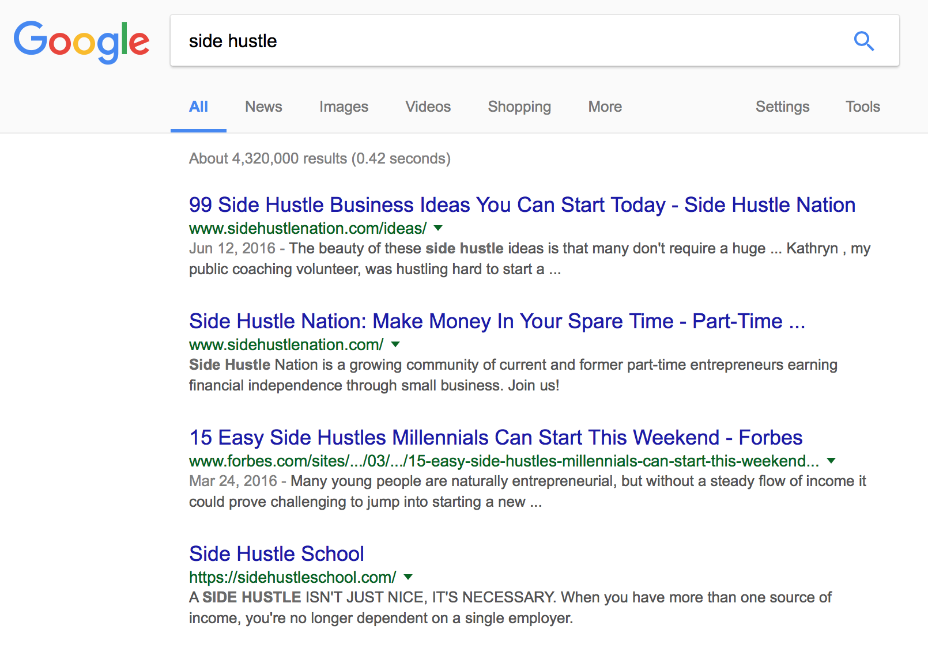Viewport: 928px width, 660px height.
Task: Open the Settings menu
Action: click(782, 107)
